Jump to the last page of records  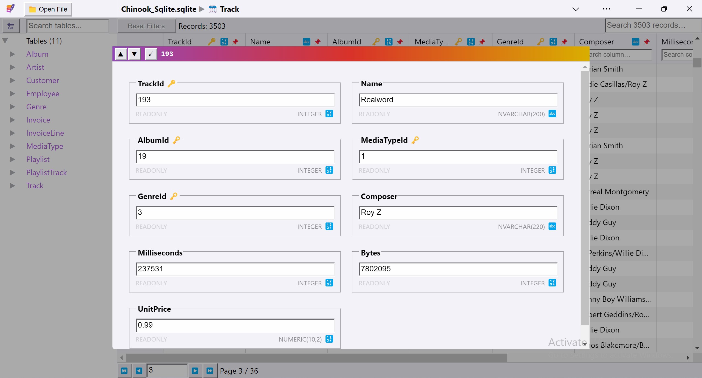pyautogui.click(x=210, y=371)
